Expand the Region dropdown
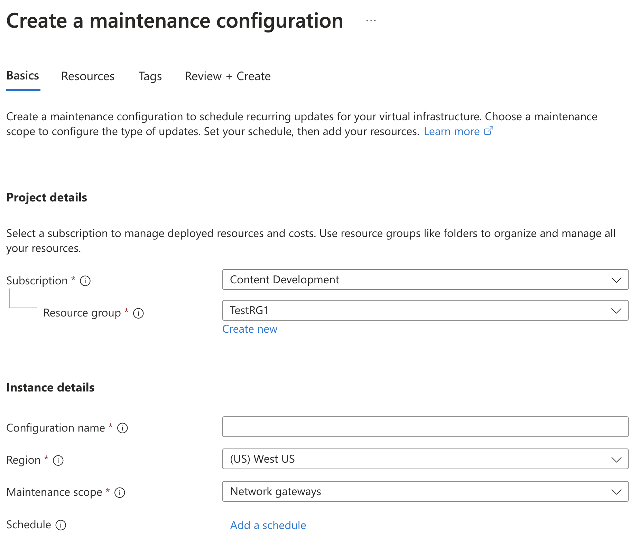The width and height of the screenshot is (639, 548). pyautogui.click(x=425, y=459)
